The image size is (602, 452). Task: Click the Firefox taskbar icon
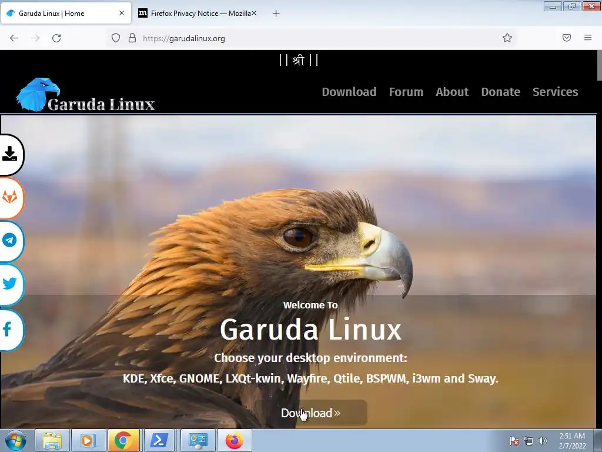pos(234,440)
